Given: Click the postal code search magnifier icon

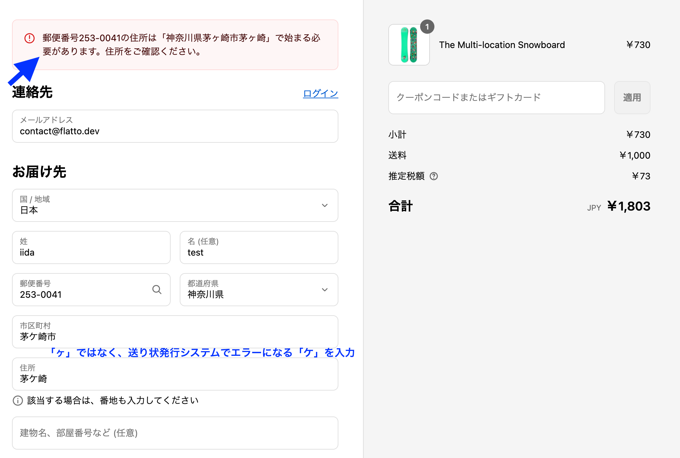Looking at the screenshot, I should click(x=157, y=289).
